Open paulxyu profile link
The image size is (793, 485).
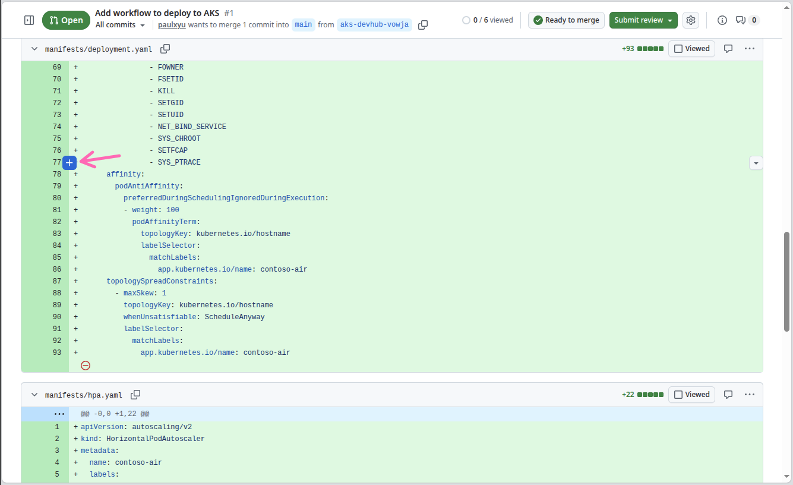click(x=172, y=25)
